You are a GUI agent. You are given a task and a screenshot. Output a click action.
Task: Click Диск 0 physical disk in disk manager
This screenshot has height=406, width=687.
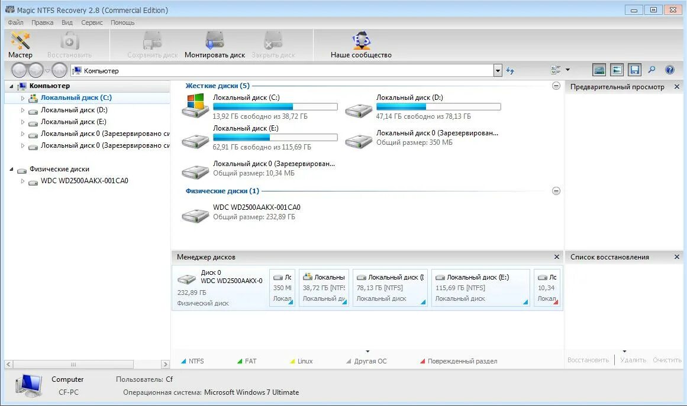220,287
